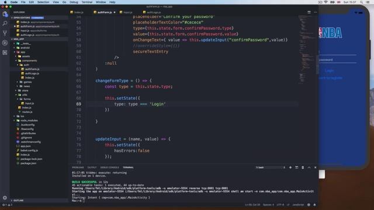Place cursor on line 69 'Login' string

(158, 104)
